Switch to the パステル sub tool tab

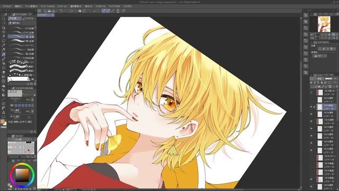[28, 19]
